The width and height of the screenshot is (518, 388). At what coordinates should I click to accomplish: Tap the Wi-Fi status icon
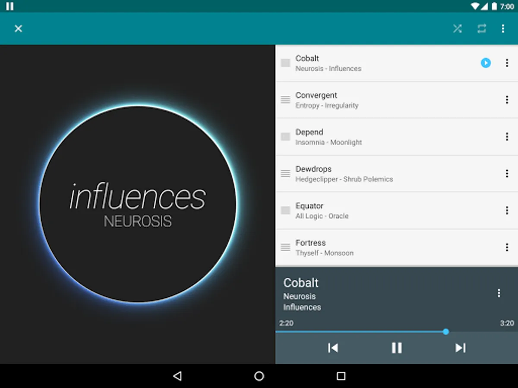[x=475, y=6]
